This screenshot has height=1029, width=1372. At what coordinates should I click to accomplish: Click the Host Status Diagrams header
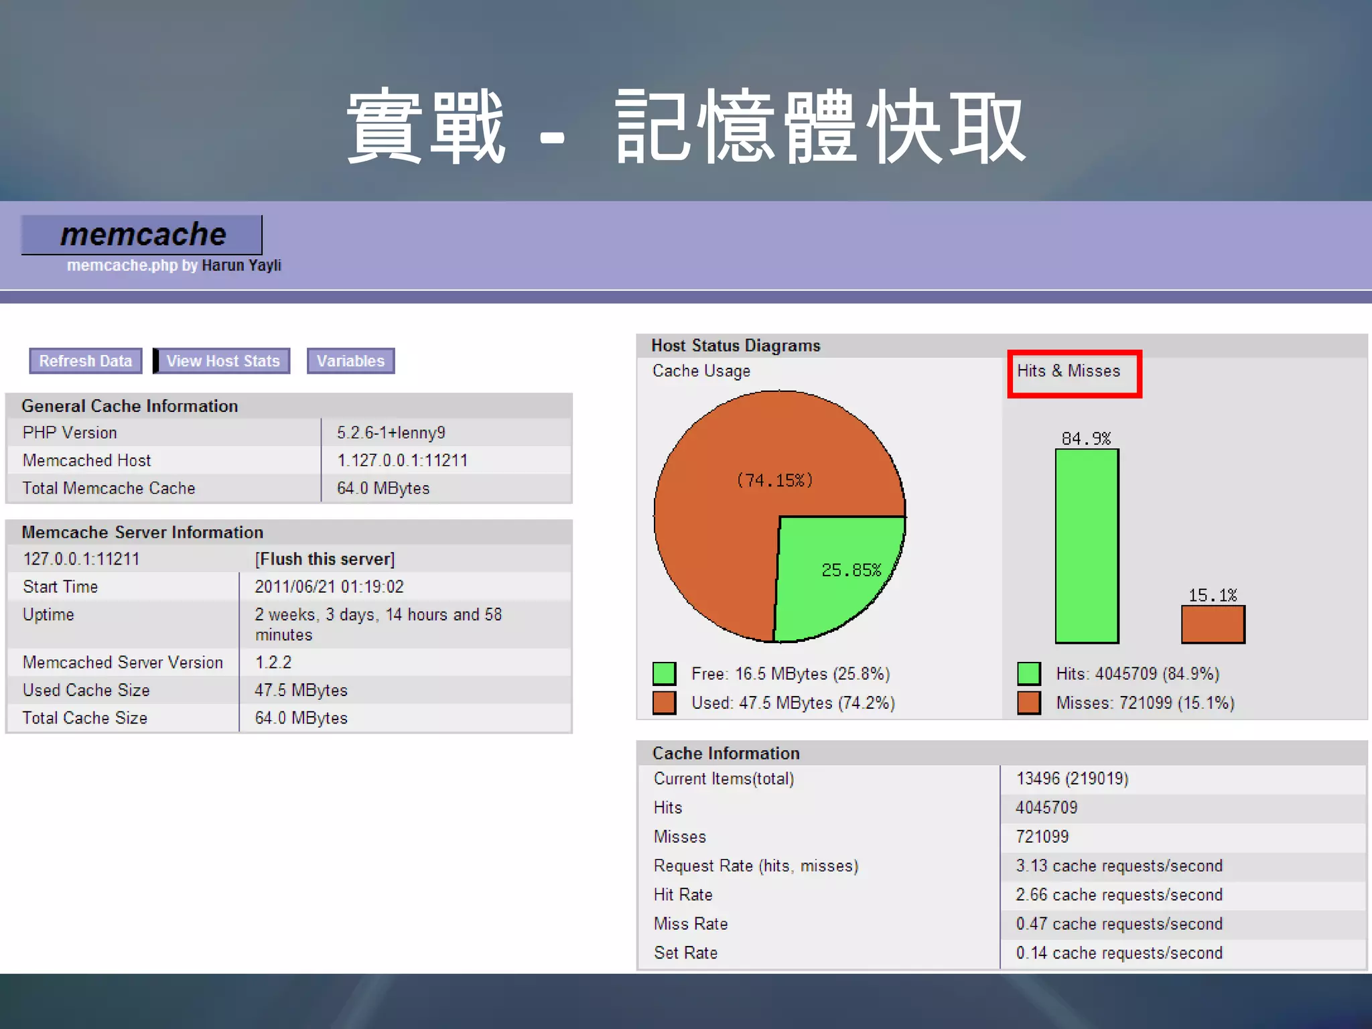tap(736, 346)
